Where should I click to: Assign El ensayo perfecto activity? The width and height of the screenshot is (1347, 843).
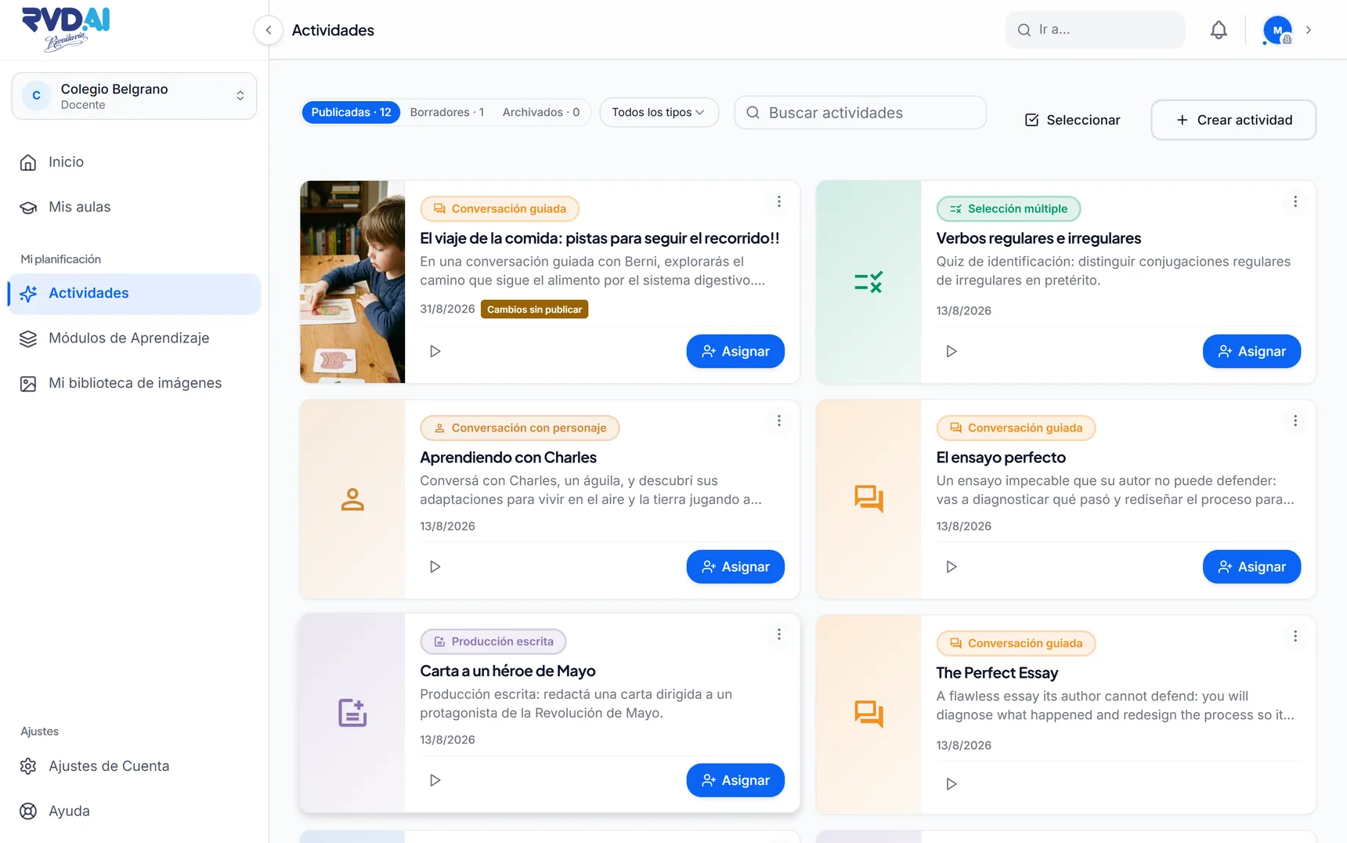pos(1251,566)
